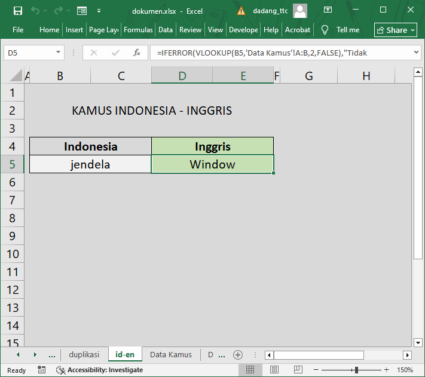
Task: Redo the last undone action
Action: click(x=58, y=11)
